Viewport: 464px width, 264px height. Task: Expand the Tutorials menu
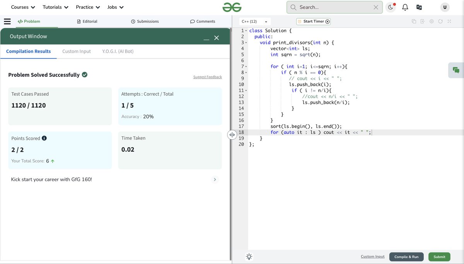55,7
